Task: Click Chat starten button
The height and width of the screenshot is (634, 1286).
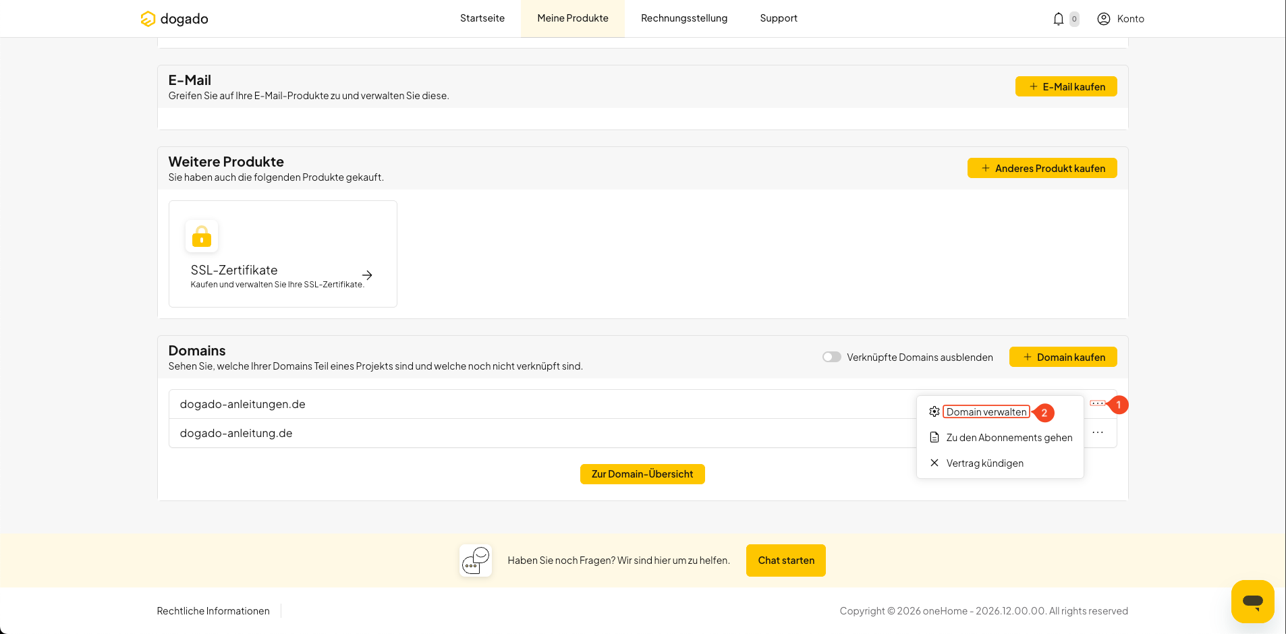Action: [786, 560]
